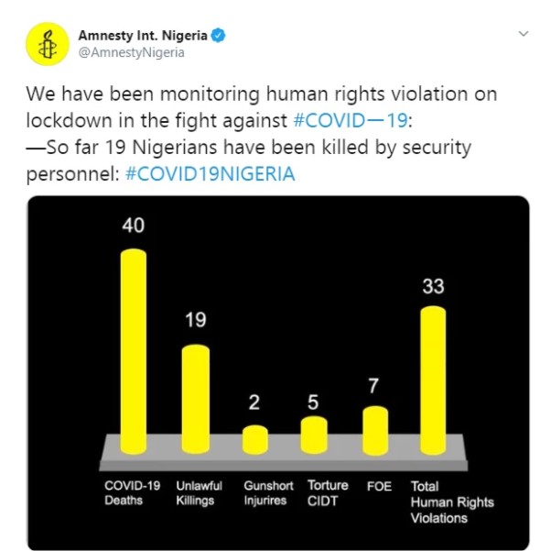Click the FOE bar
The width and height of the screenshot is (540, 551).
[x=375, y=431]
